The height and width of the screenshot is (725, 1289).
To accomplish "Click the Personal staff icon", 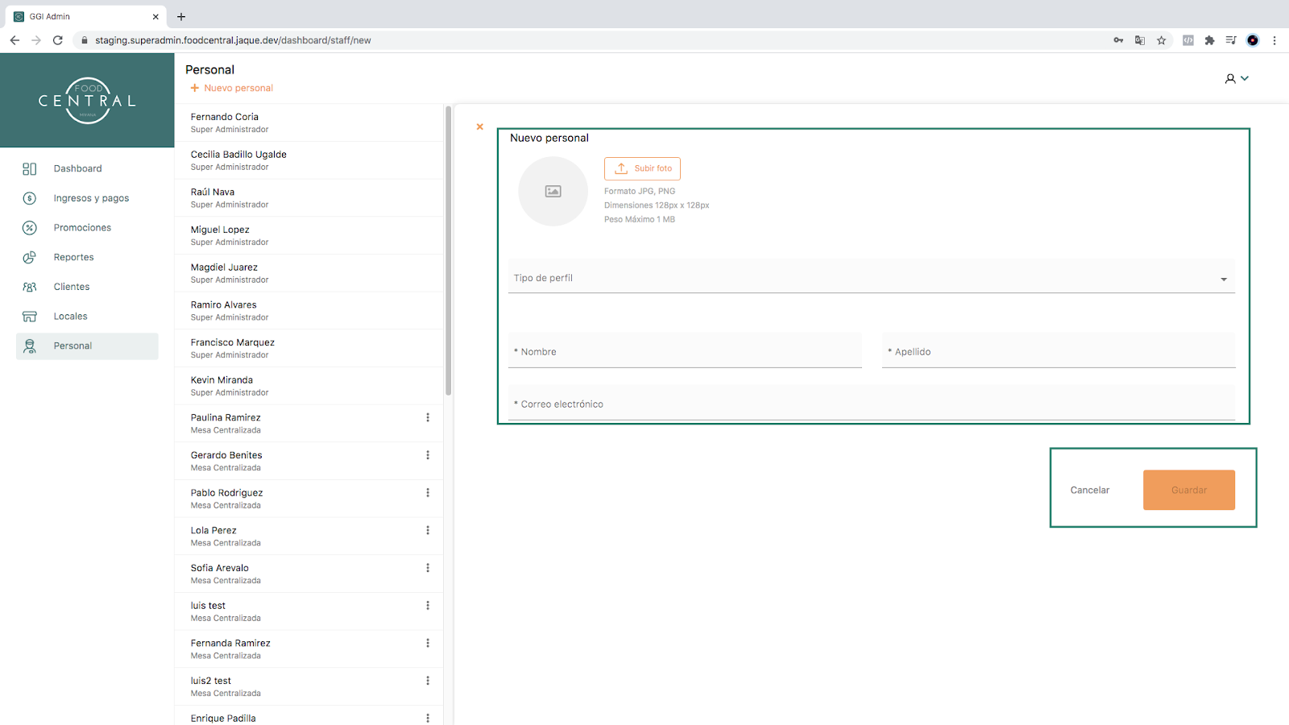I will click(x=30, y=346).
